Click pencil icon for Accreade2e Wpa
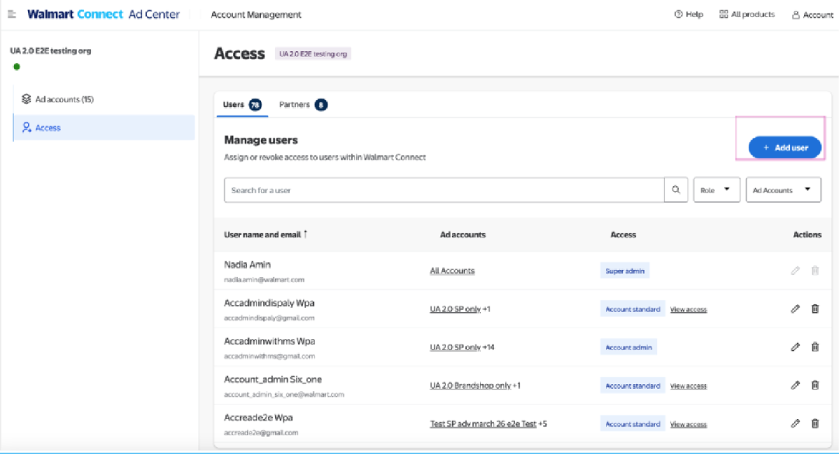The image size is (839, 454). point(795,424)
